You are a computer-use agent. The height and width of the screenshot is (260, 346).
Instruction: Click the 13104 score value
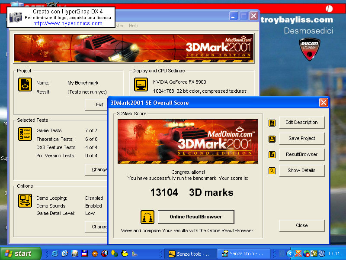click(164, 192)
